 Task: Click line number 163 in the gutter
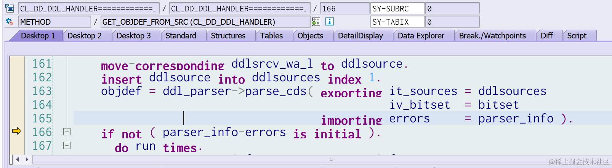[x=42, y=91]
